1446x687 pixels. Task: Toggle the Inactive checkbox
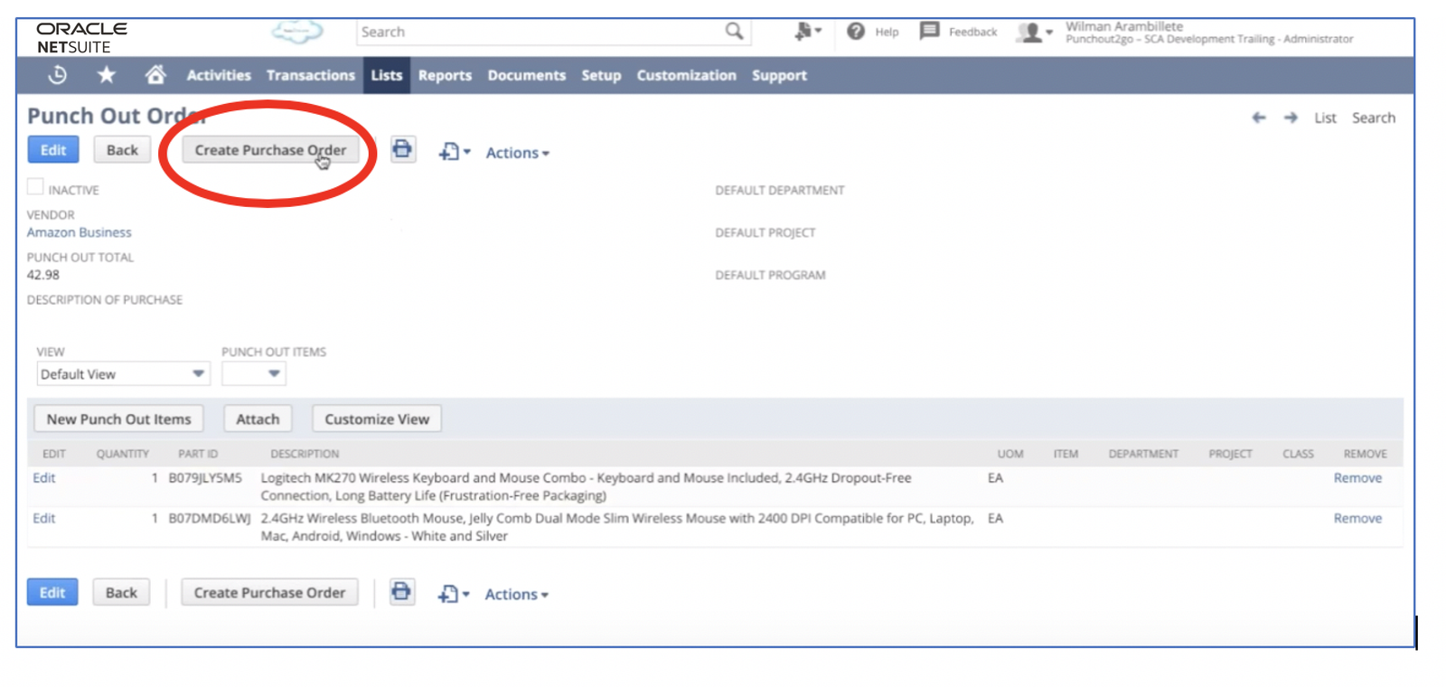coord(35,187)
